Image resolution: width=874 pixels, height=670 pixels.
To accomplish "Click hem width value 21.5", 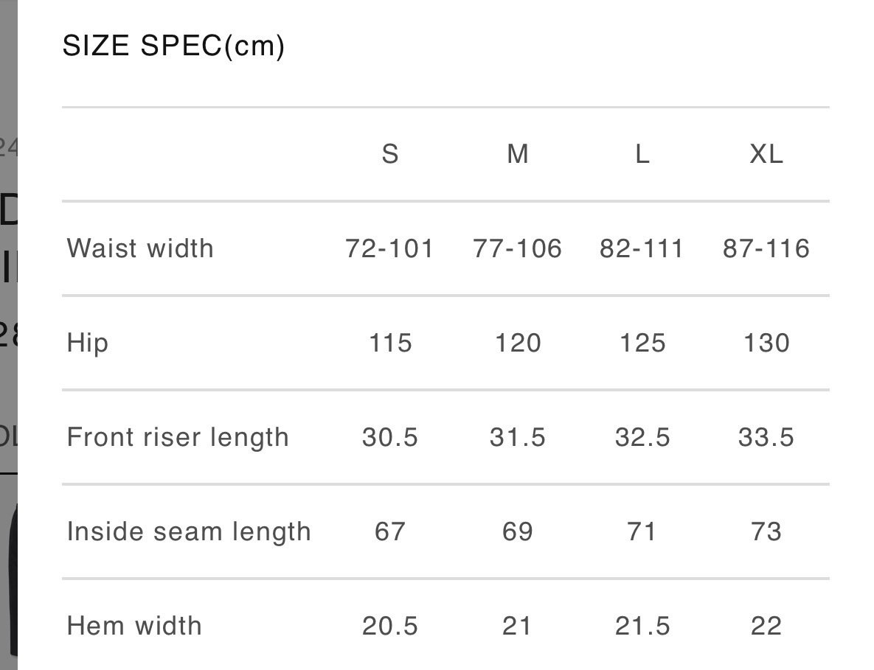I will (642, 626).
